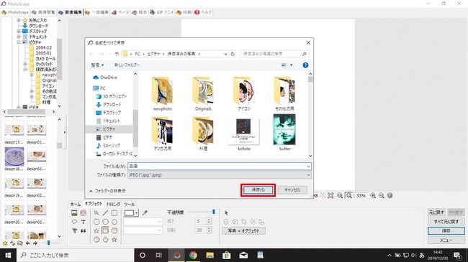
Task: Select ダウンロード in dialog navigation pane
Action: coord(109,105)
